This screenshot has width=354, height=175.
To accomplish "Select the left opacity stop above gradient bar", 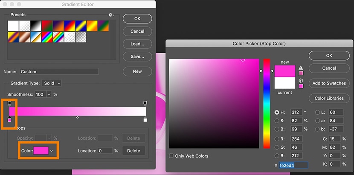I will [x=9, y=103].
